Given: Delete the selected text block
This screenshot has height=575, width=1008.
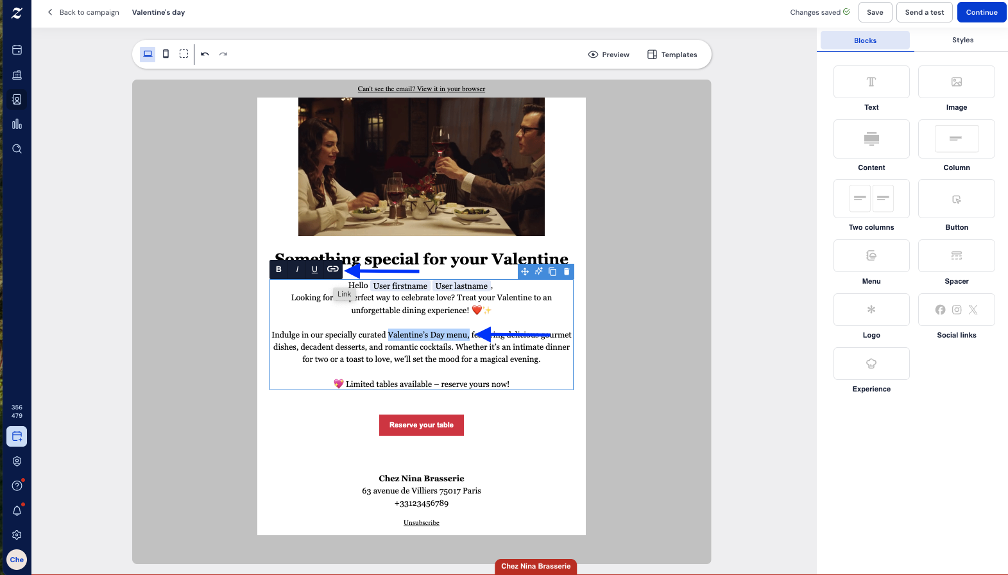Looking at the screenshot, I should coord(567,271).
